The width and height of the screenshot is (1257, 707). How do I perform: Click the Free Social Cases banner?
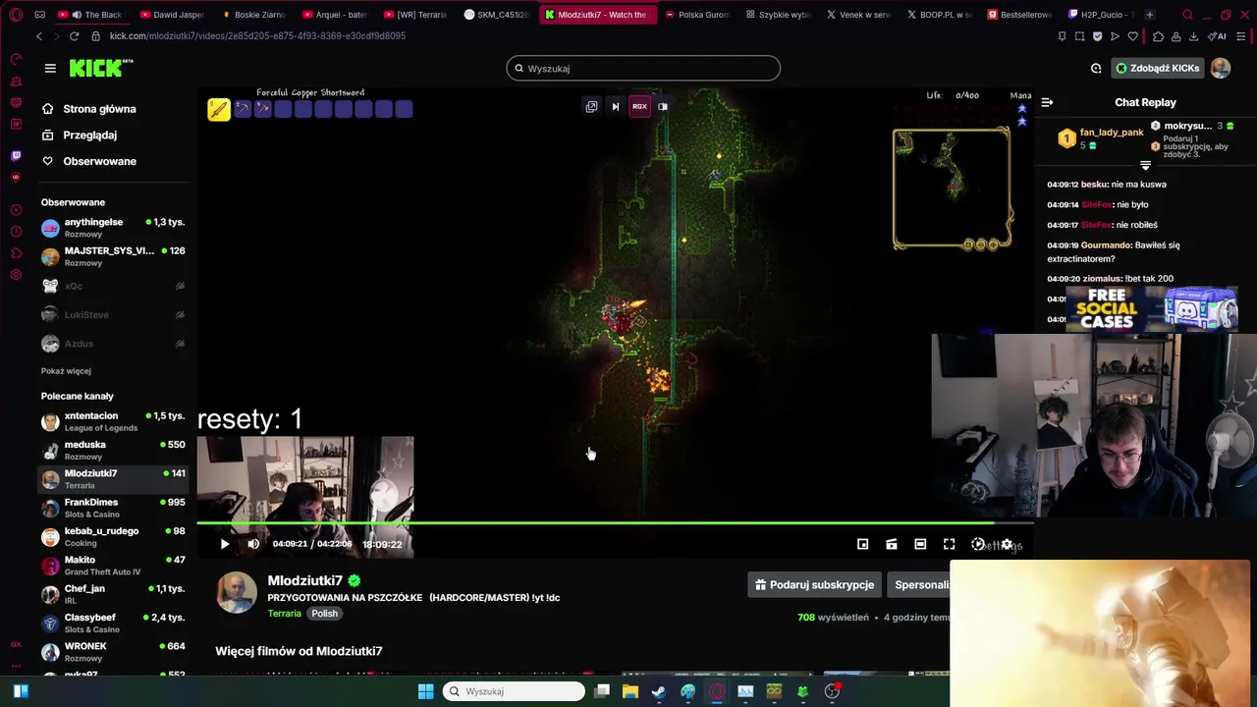point(1151,308)
